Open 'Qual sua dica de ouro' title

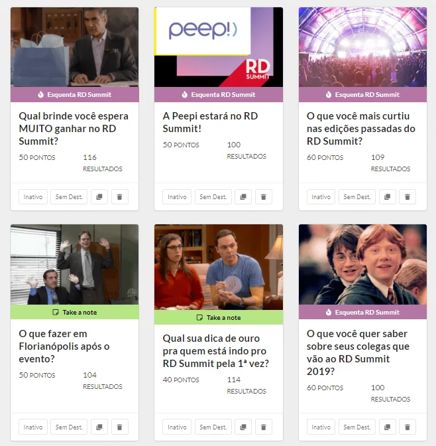click(216, 351)
